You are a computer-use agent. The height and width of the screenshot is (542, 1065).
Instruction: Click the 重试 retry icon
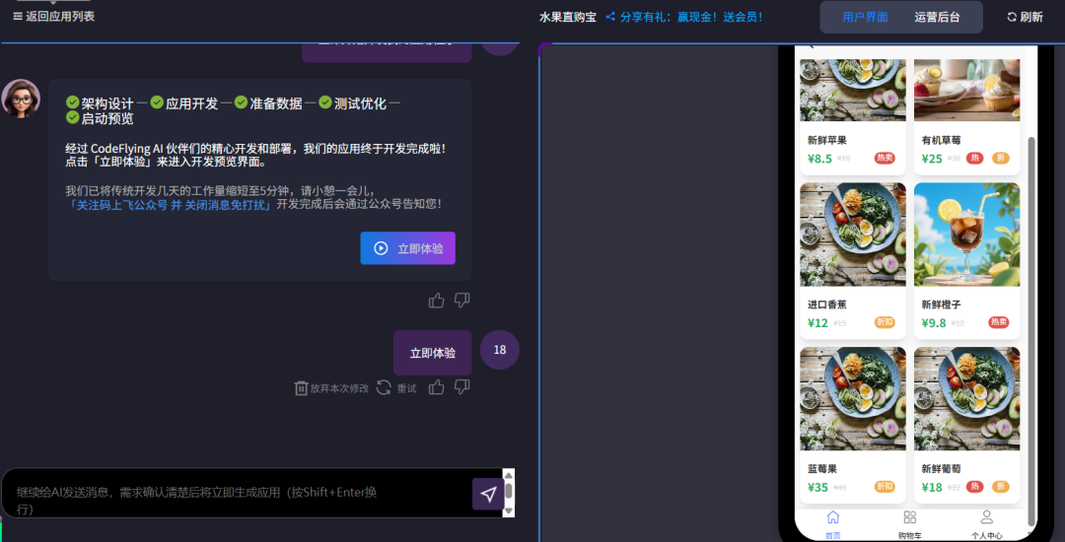coord(384,387)
